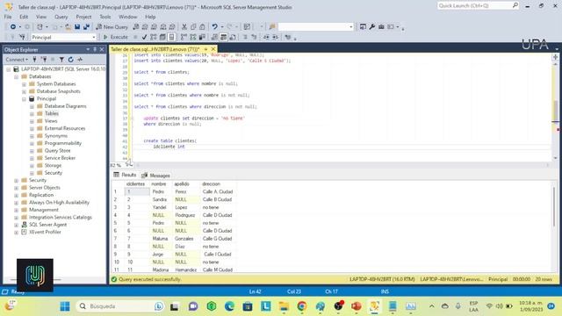Open the Undo history dropdown arrow
The height and width of the screenshot is (316, 562).
[x=222, y=27]
